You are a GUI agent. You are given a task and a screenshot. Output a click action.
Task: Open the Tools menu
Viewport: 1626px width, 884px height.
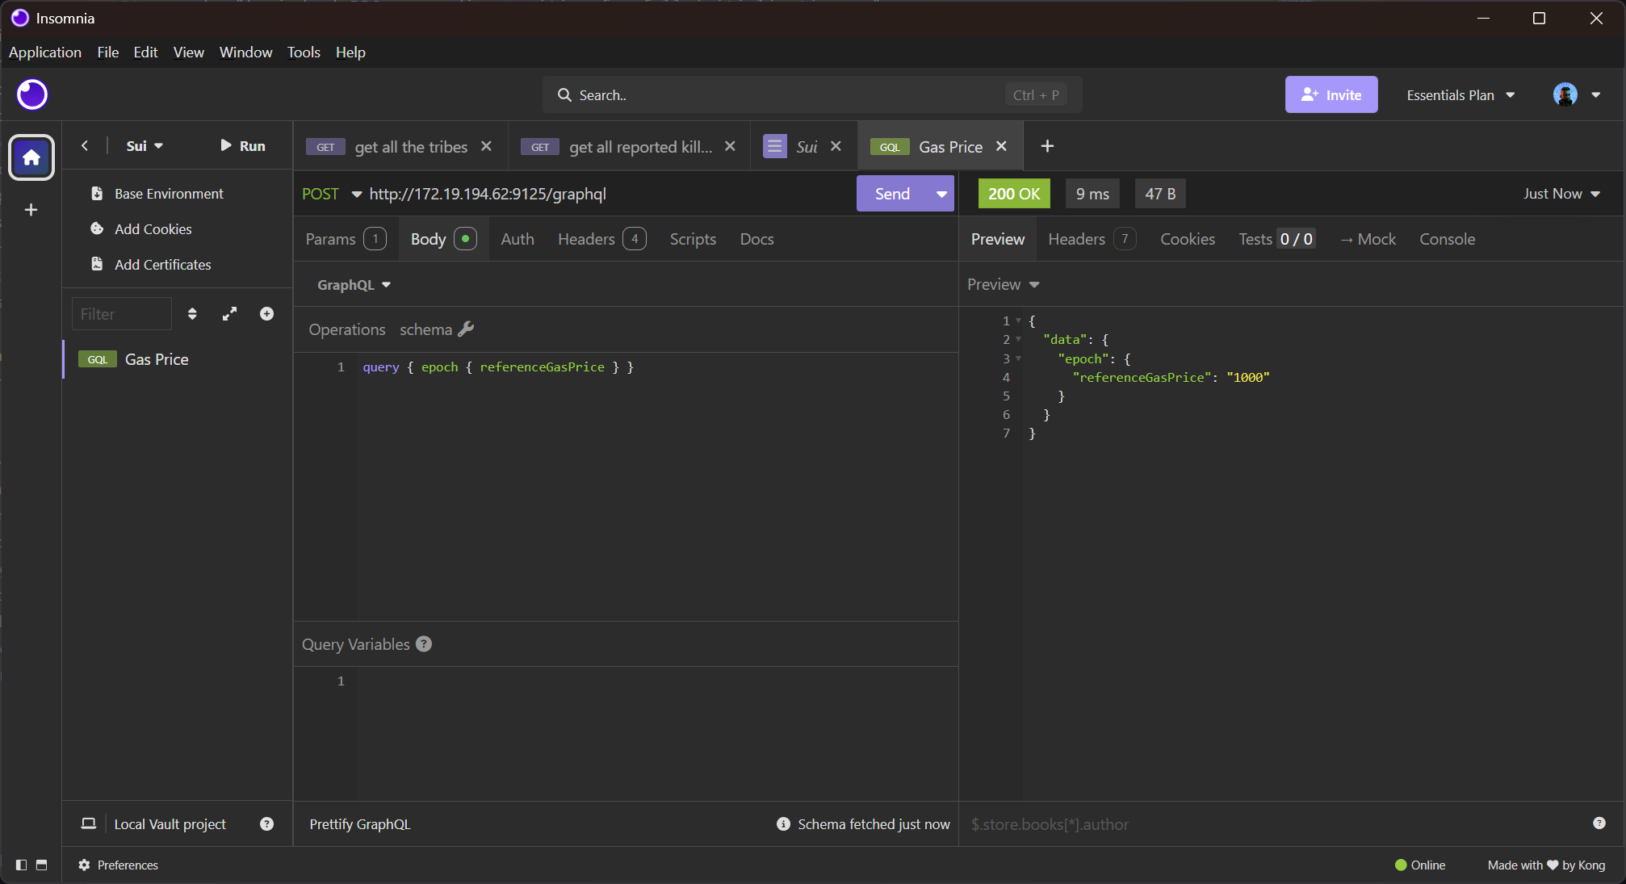tap(303, 52)
